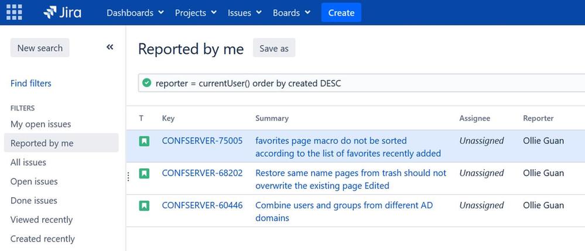585x251 pixels.
Task: Sort by the T column header
Action: pyautogui.click(x=141, y=118)
